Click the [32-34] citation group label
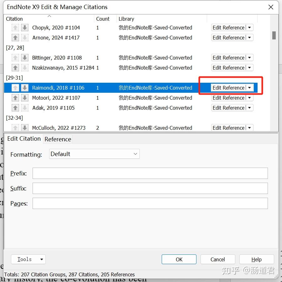The height and width of the screenshot is (282, 282). coord(14,118)
